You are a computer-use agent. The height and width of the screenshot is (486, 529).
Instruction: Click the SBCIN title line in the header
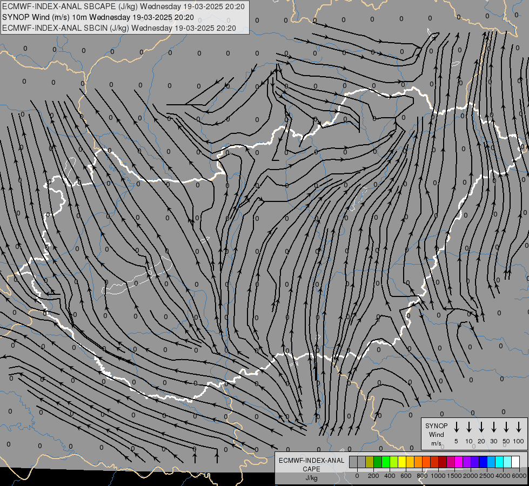(119, 28)
